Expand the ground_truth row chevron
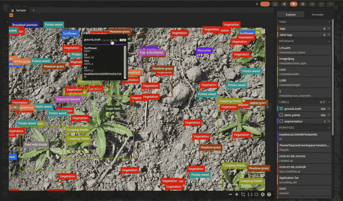The width and height of the screenshot is (343, 201). [x=329, y=109]
